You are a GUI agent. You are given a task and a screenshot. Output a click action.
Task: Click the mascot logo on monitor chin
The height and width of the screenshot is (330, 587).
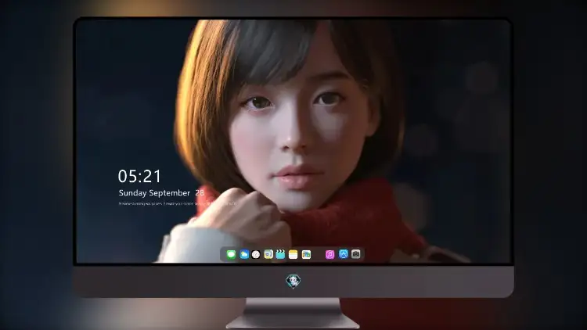click(x=293, y=281)
